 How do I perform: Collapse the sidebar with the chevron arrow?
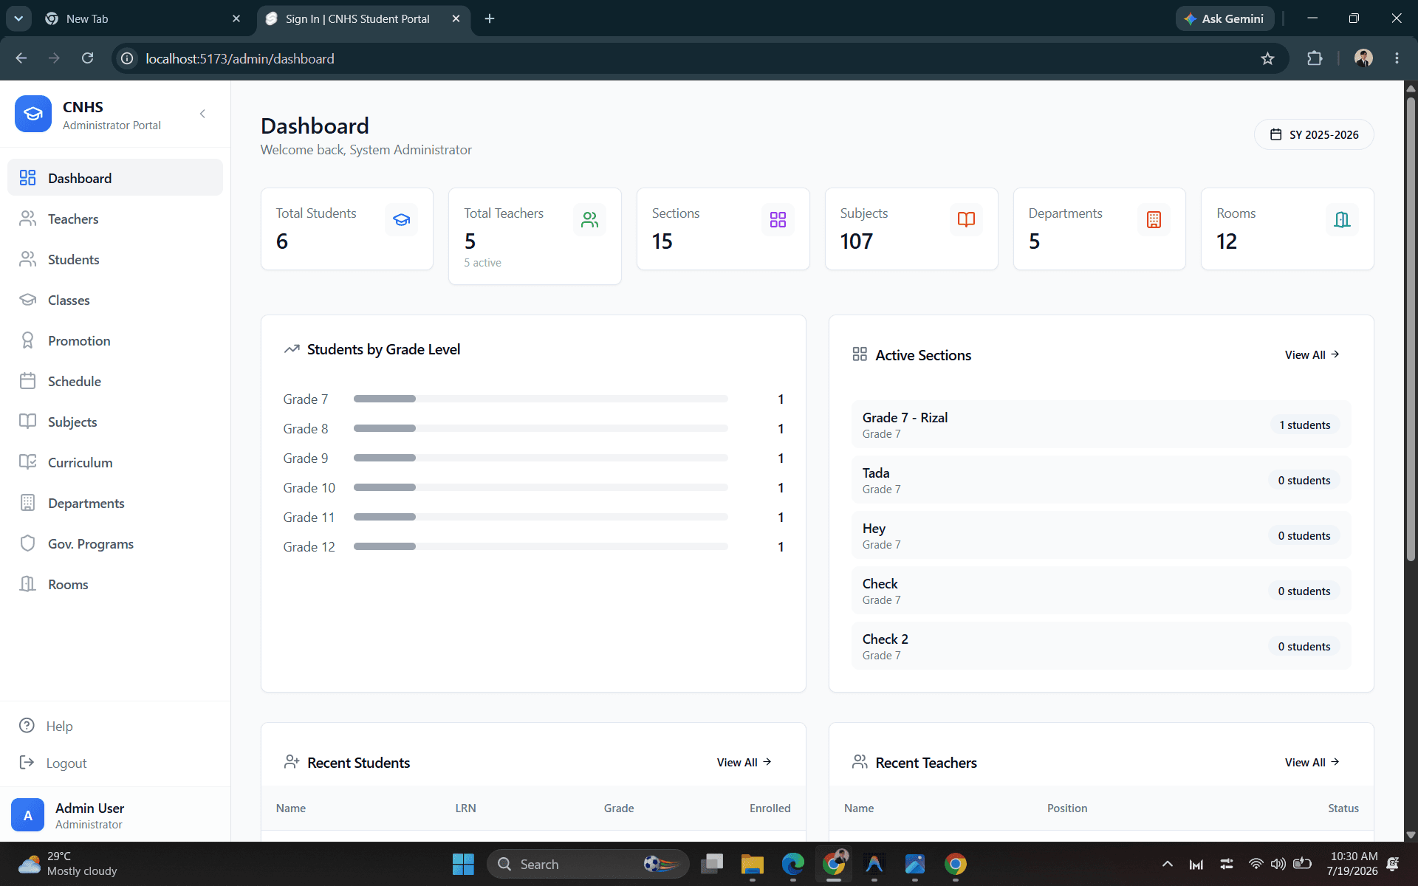202,114
